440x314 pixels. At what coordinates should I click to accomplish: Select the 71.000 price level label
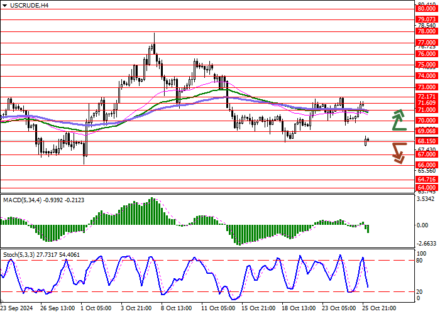(427, 110)
